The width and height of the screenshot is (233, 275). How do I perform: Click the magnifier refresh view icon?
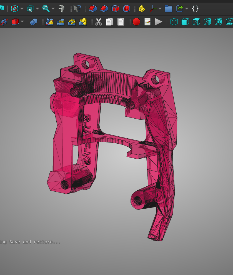pos(46,8)
